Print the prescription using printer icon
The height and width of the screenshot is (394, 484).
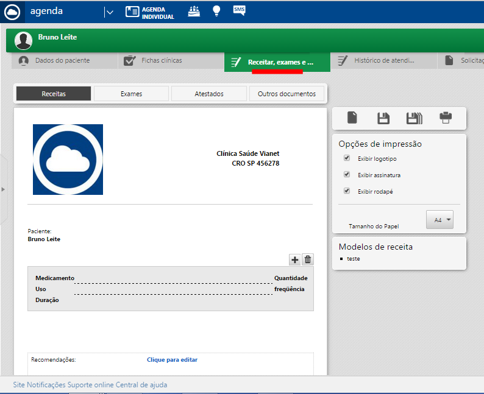pyautogui.click(x=446, y=118)
